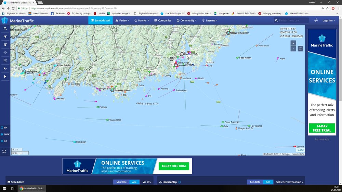Click the browser address bar URL
Image resolution: width=342 pixels, height=192 pixels.
pyautogui.click(x=74, y=8)
